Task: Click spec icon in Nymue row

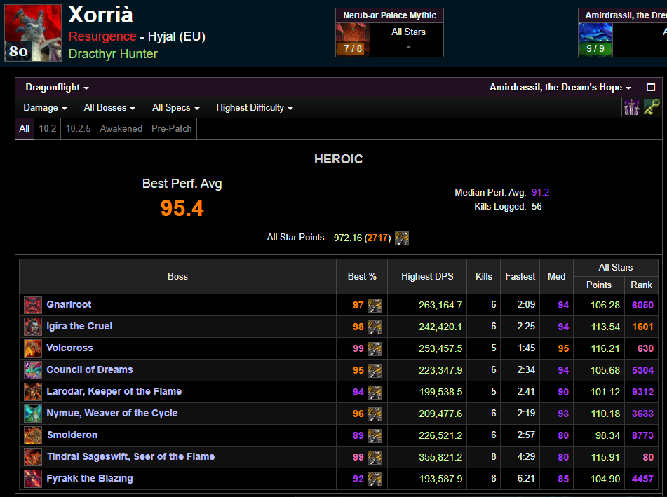Action: click(375, 414)
